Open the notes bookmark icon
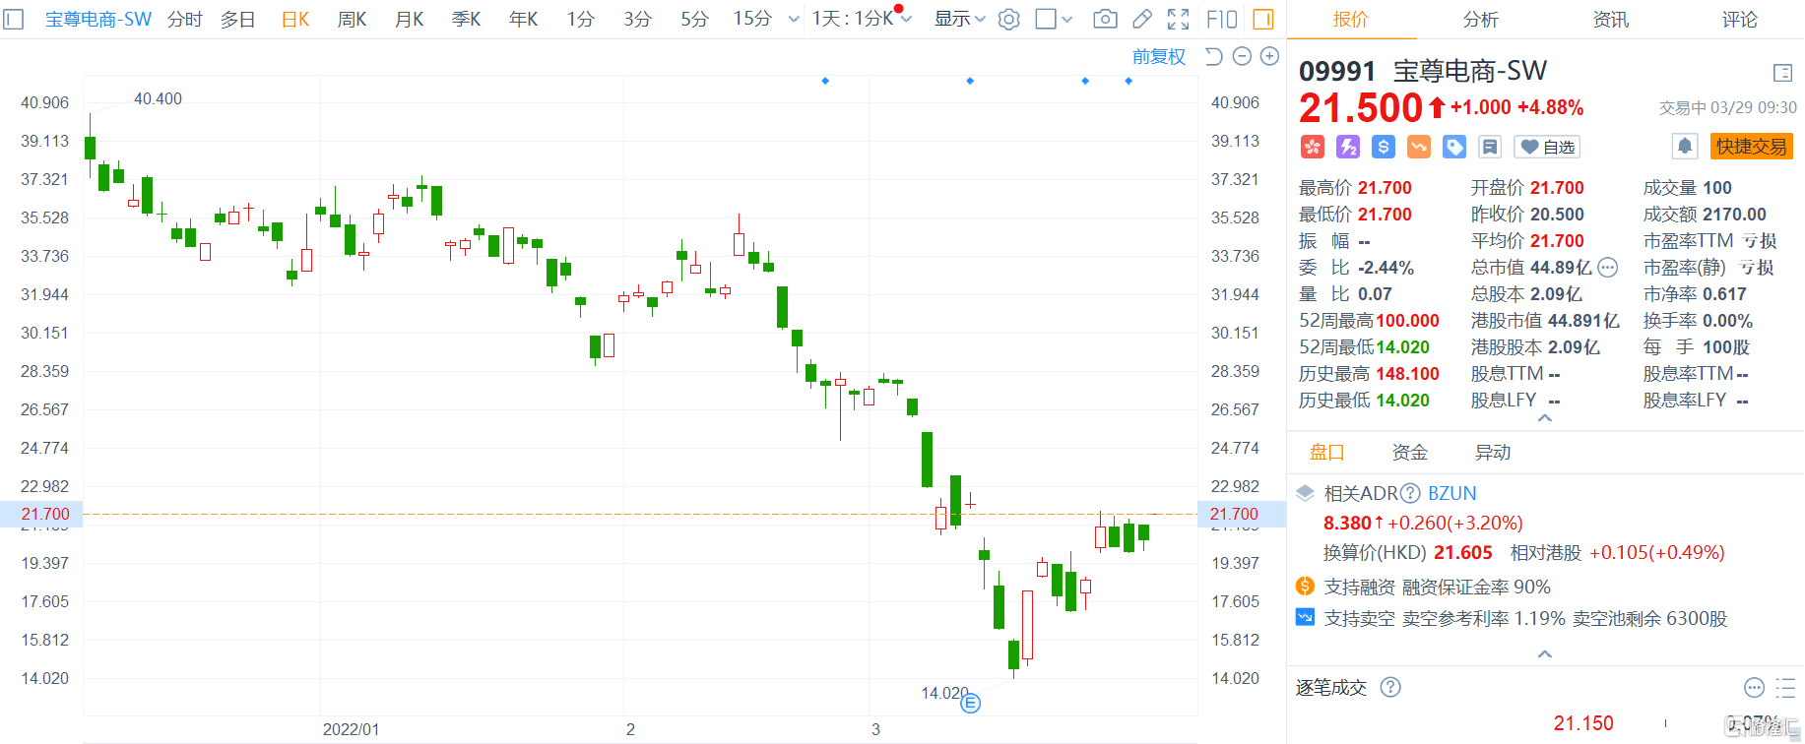This screenshot has height=744, width=1805. tap(1489, 147)
